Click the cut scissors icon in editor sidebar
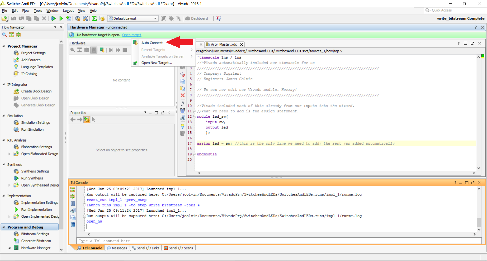 point(183,74)
